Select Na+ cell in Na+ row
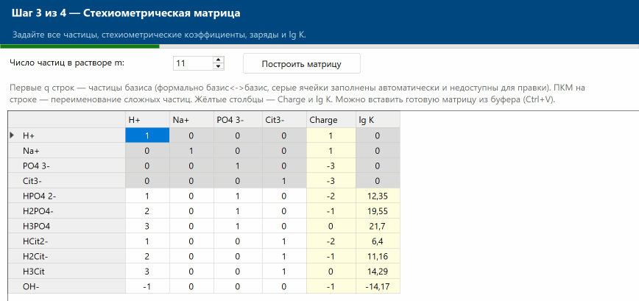 tap(191, 150)
